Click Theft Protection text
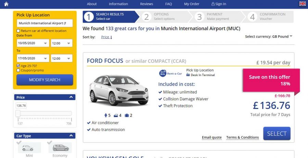This screenshot has width=308, height=158. click(x=178, y=106)
